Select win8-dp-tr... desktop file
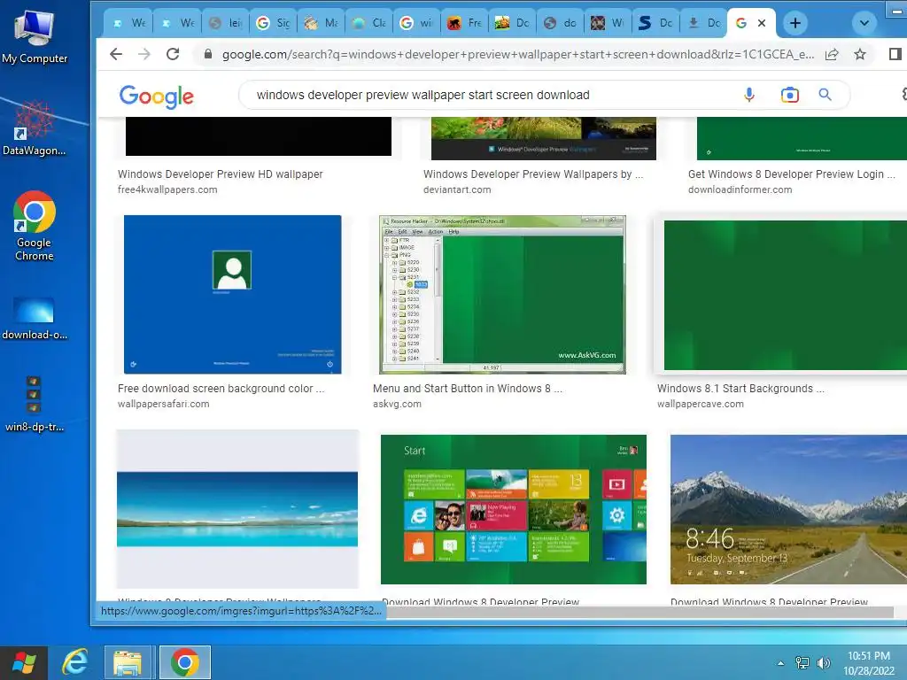Viewport: 907px width, 680px height. (35, 405)
